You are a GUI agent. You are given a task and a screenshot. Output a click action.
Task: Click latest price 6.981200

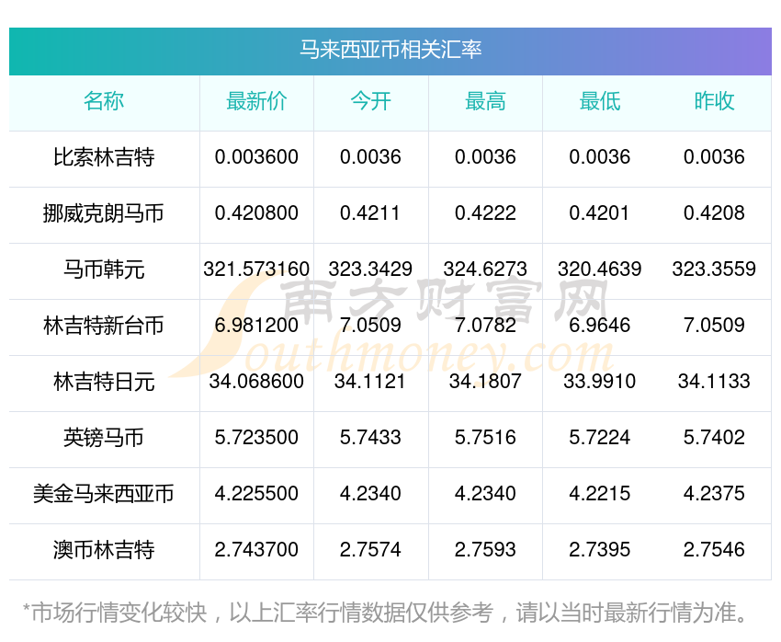coord(256,326)
